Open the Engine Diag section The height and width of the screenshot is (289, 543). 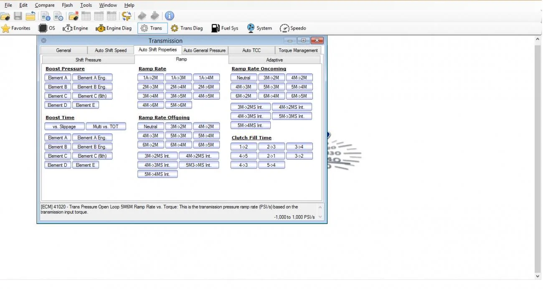[114, 28]
